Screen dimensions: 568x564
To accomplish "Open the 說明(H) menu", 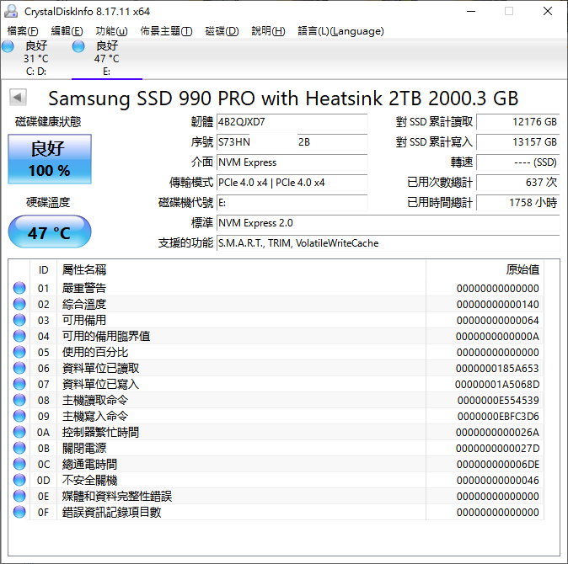I will coord(269,31).
